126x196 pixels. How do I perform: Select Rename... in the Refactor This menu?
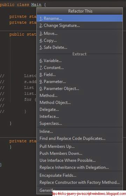79,18
